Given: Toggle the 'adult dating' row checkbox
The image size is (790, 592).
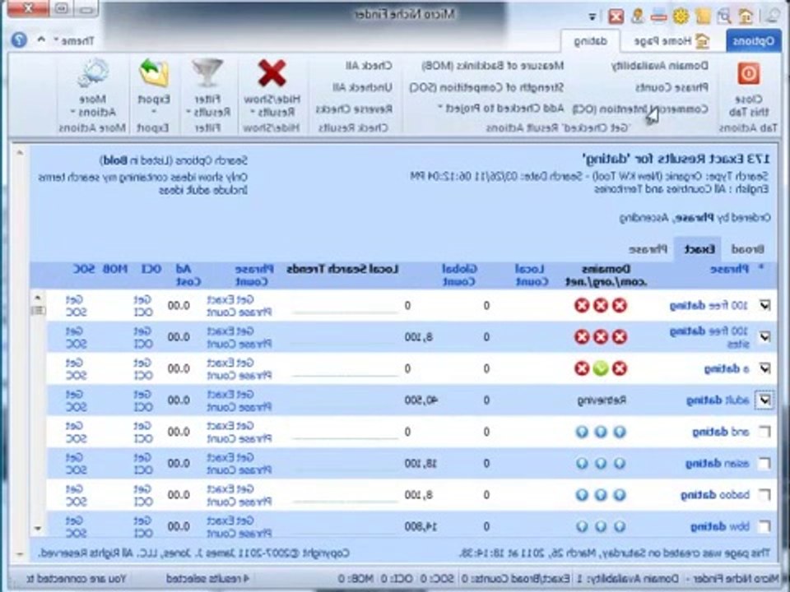Looking at the screenshot, I should pos(764,400).
